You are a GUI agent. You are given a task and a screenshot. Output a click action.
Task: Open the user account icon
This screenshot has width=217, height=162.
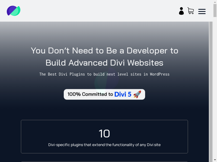181,11
